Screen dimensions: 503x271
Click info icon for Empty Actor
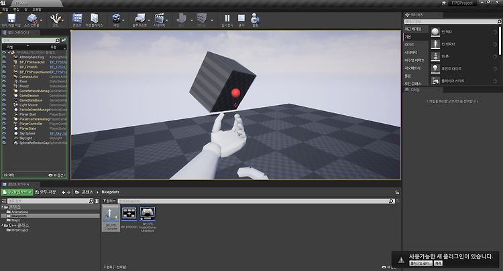coord(495,32)
